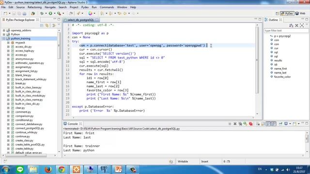Screen dimensions: 310x174
Task: Jump to last edit location icon
Action: coord(120,14)
